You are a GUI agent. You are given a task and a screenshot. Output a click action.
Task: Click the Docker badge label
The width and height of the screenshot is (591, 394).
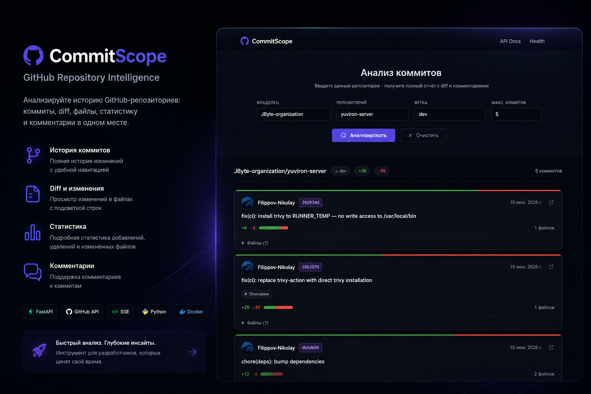tap(195, 312)
